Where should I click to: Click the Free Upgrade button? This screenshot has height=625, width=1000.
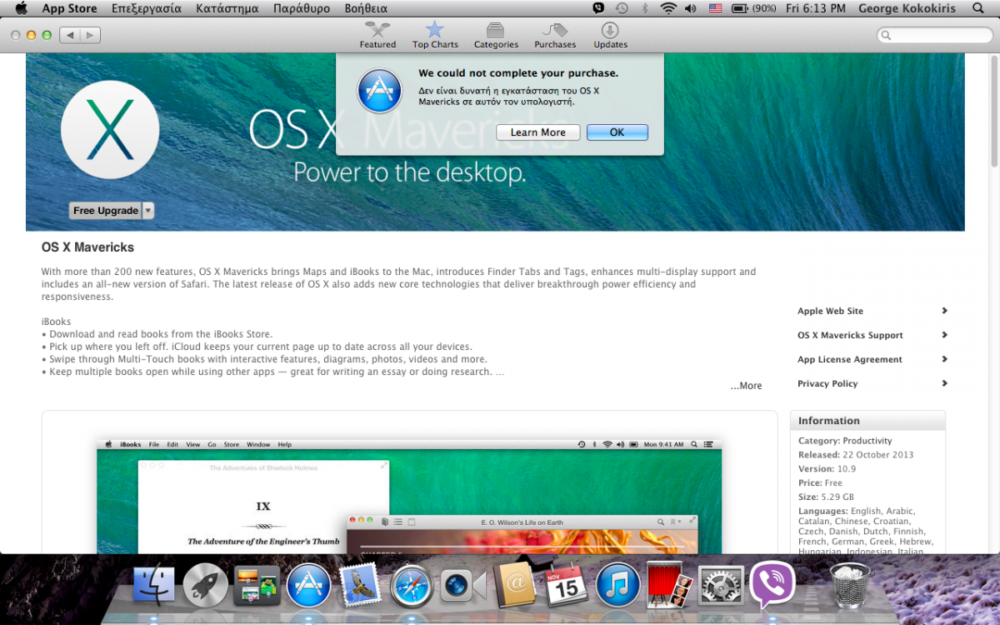point(106,211)
